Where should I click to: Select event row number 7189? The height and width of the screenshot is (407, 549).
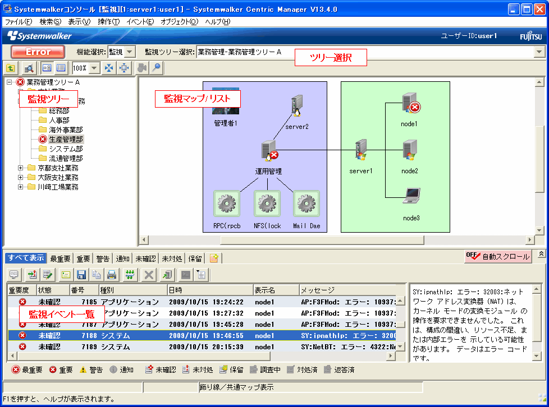[x=202, y=347]
